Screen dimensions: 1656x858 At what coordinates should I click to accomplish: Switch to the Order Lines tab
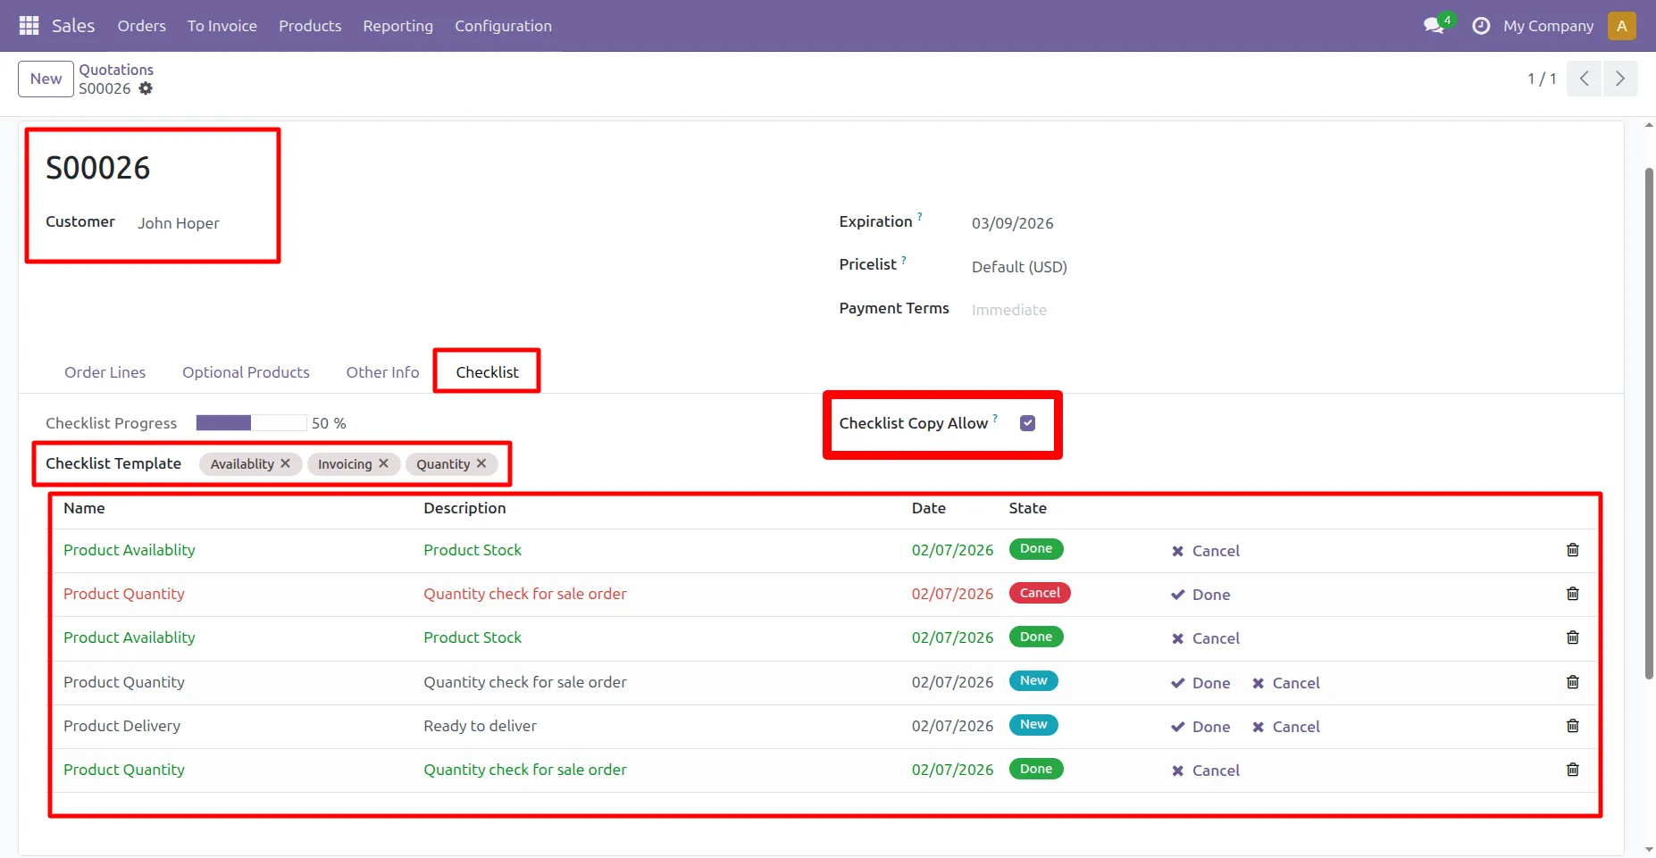pos(105,372)
